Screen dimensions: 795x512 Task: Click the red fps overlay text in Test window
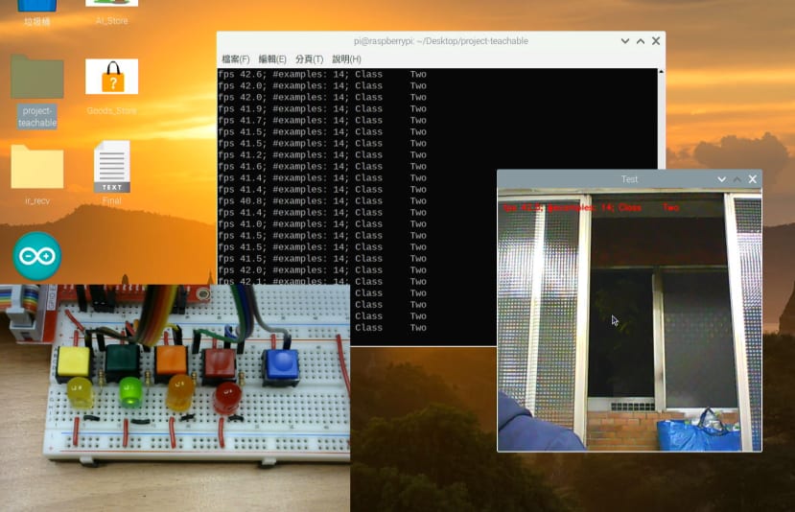pos(591,208)
